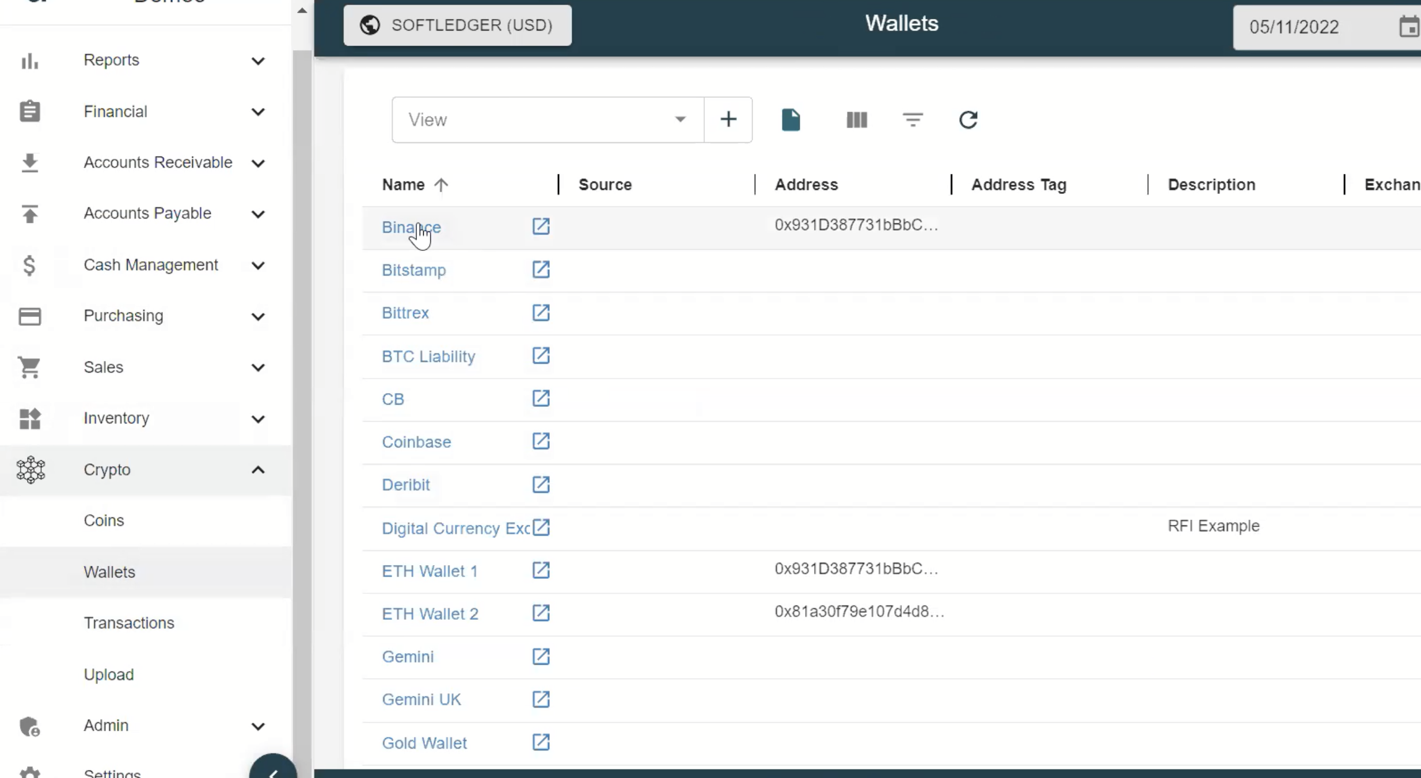
Task: Click open icon next to ETH Wallet 2
Action: pyautogui.click(x=541, y=613)
